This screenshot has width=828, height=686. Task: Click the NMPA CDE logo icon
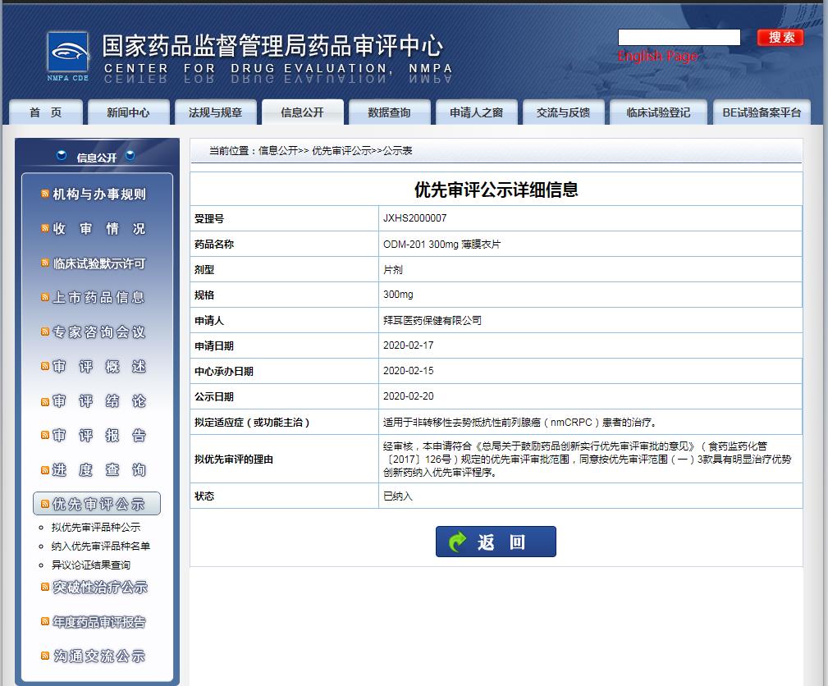(67, 55)
